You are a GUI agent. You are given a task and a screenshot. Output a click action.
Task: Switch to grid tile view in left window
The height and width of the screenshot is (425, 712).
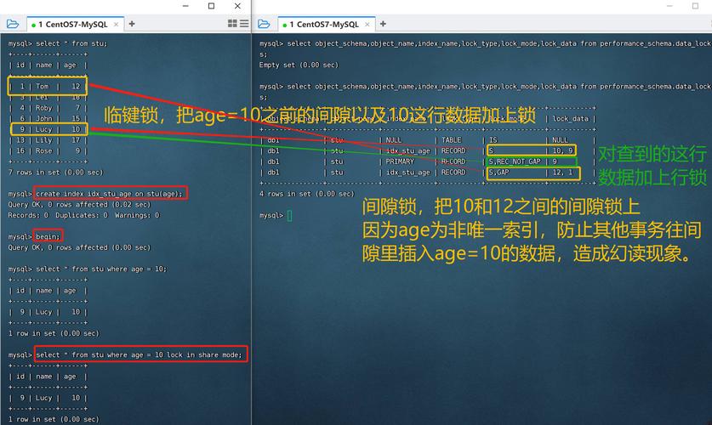pos(232,24)
